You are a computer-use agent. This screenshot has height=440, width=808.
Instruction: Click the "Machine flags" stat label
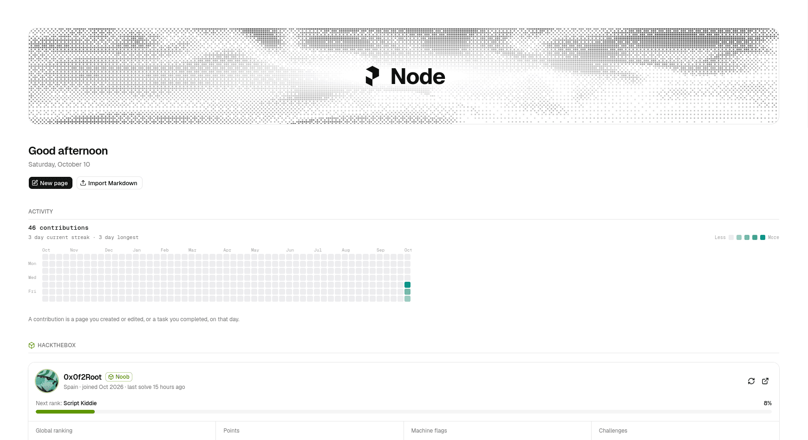(429, 431)
